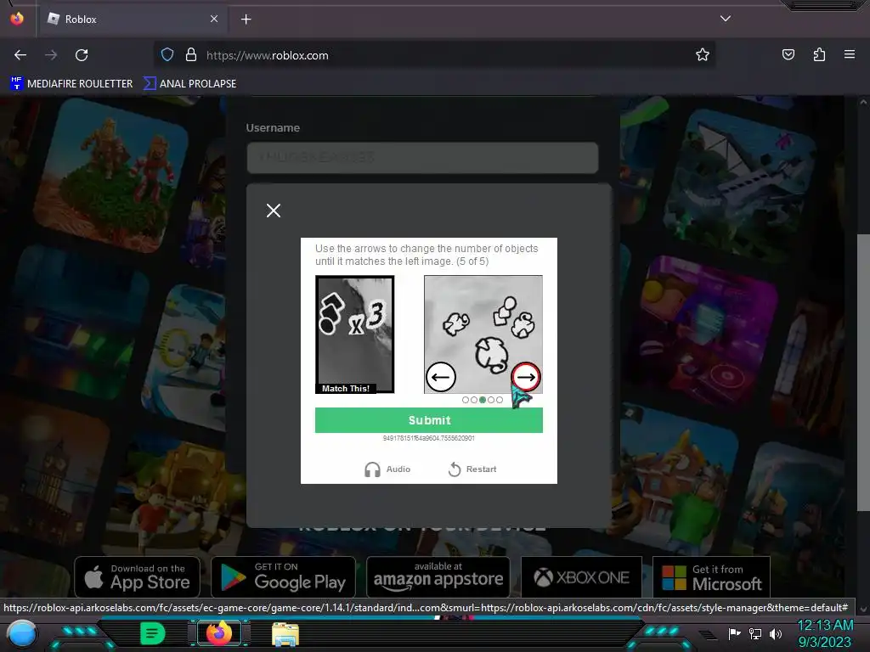The width and height of the screenshot is (870, 652).
Task: Click the Firefox logo icon by tabs
Action: coord(17,19)
